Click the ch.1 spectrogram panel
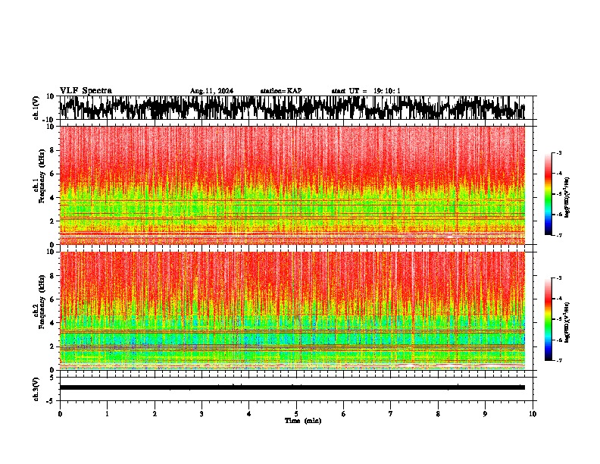 tap(292, 185)
